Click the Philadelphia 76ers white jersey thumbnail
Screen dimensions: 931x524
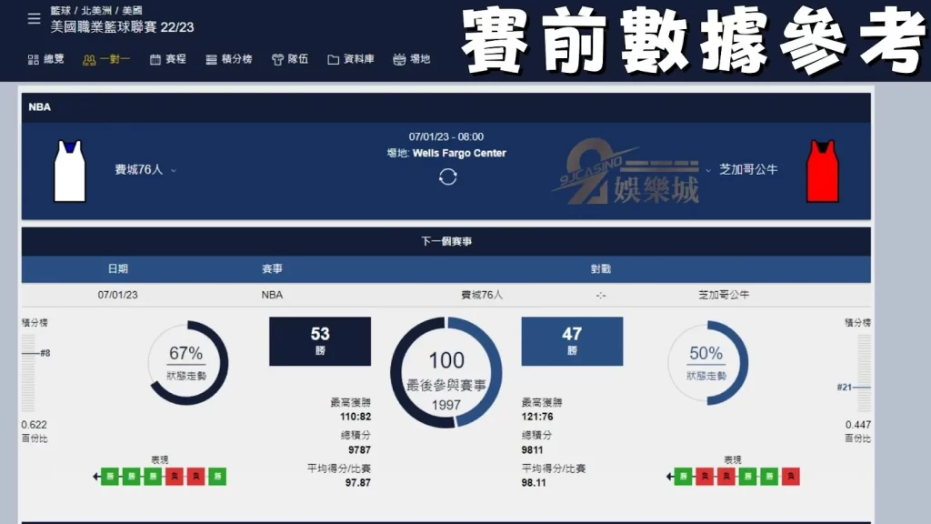coord(68,169)
